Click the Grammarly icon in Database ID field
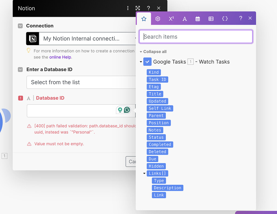The image size is (277, 214). coord(127,110)
